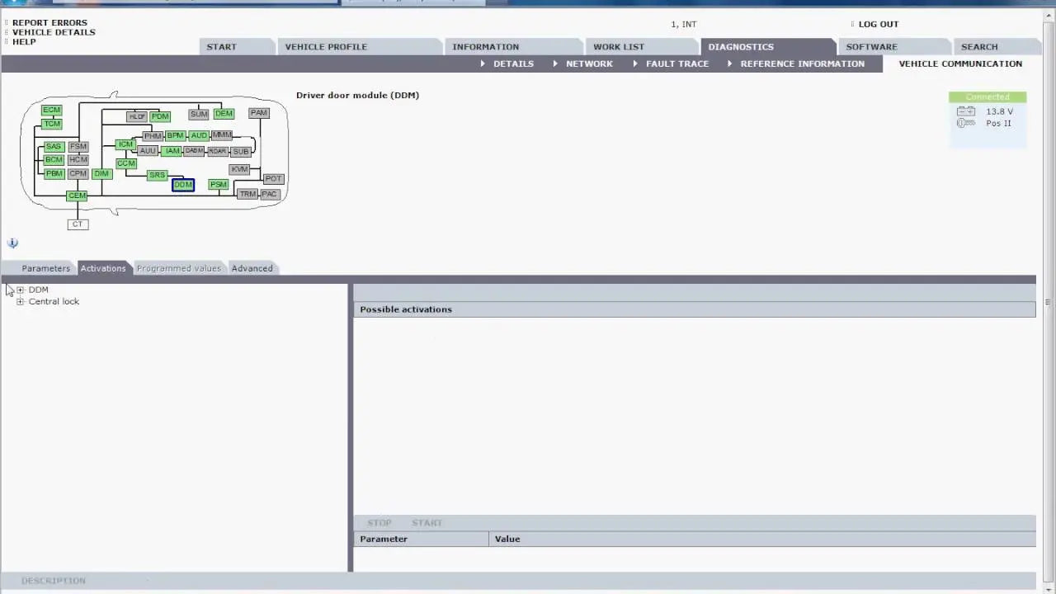Click the ignition key icon beside Pos II

[x=965, y=122]
